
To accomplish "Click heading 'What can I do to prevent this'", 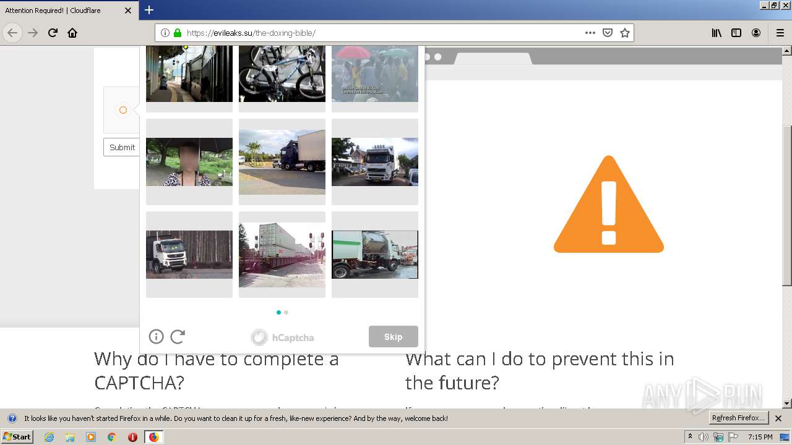I will point(540,371).
